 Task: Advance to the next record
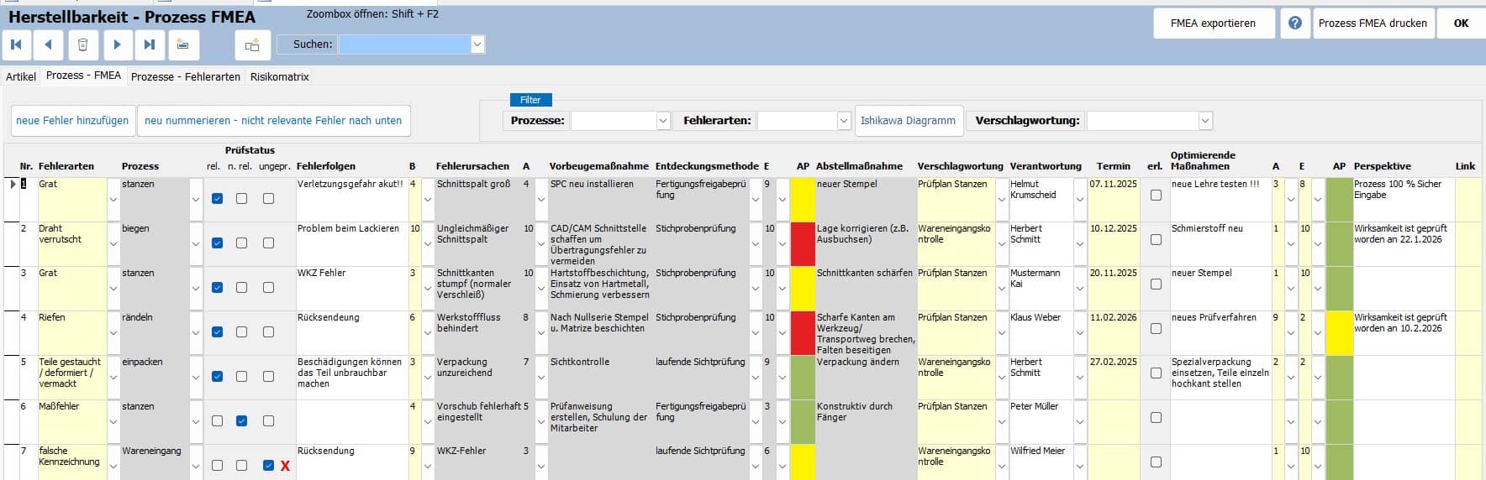tap(117, 44)
